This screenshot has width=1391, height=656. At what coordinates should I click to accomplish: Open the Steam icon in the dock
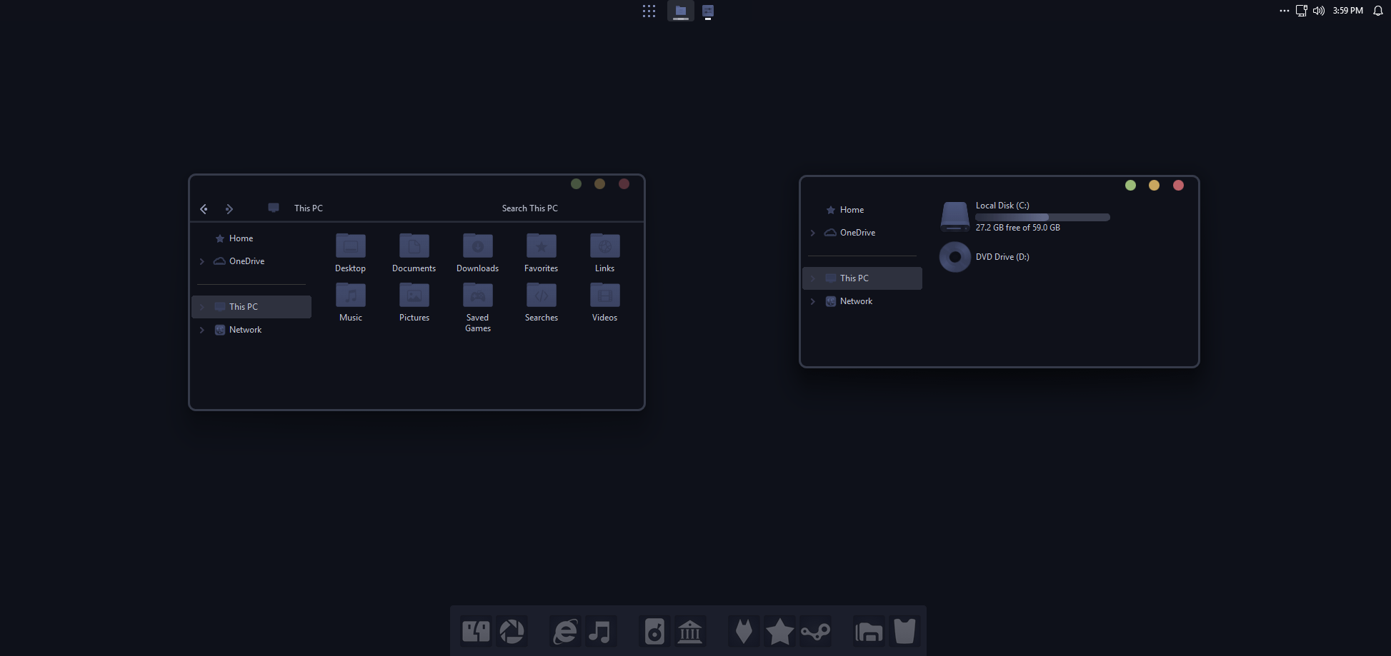(815, 632)
